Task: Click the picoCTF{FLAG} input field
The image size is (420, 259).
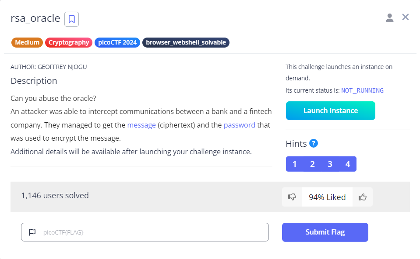Action: click(x=145, y=232)
